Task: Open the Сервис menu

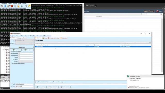Action: (x=48, y=36)
